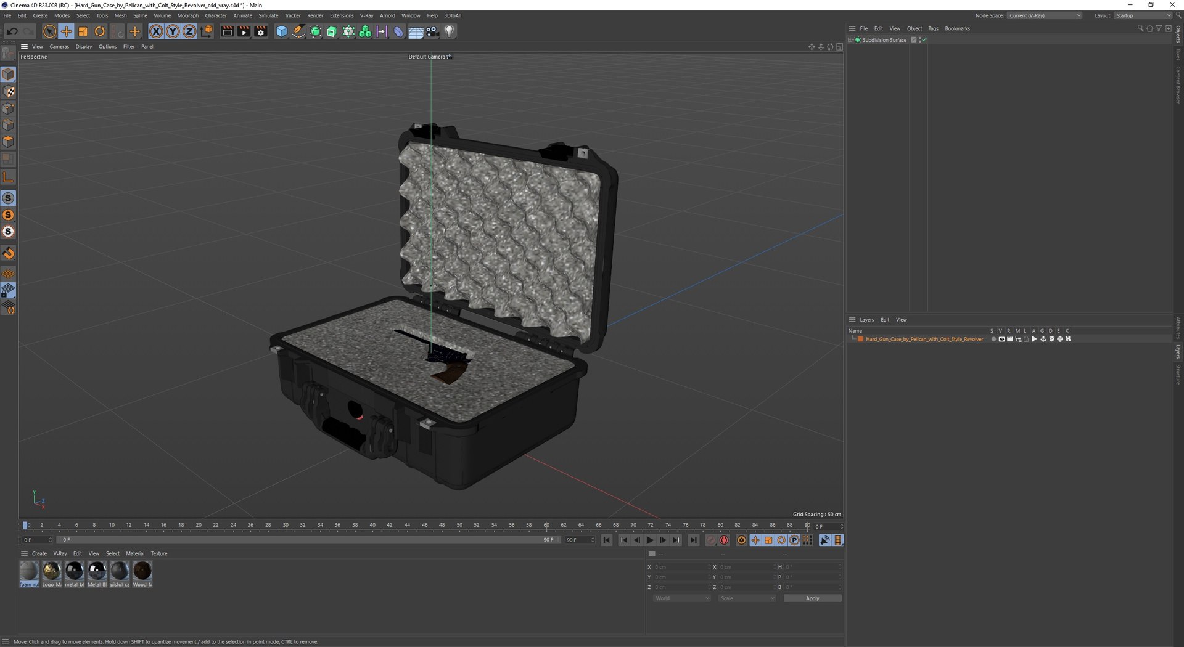Toggle solo dot for Hard_Gun_Case layer
1184x647 pixels.
click(x=993, y=339)
